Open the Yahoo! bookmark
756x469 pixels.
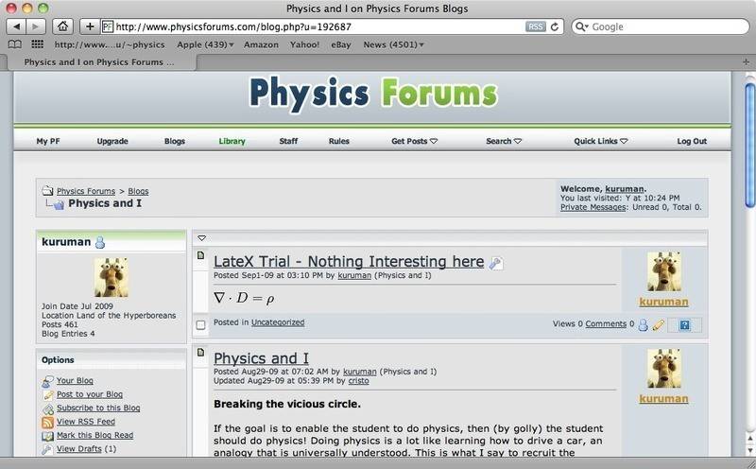pos(304,44)
